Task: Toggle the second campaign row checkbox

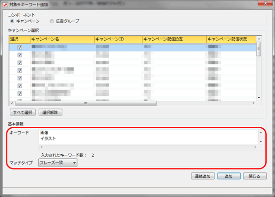Action: pyautogui.click(x=20, y=55)
